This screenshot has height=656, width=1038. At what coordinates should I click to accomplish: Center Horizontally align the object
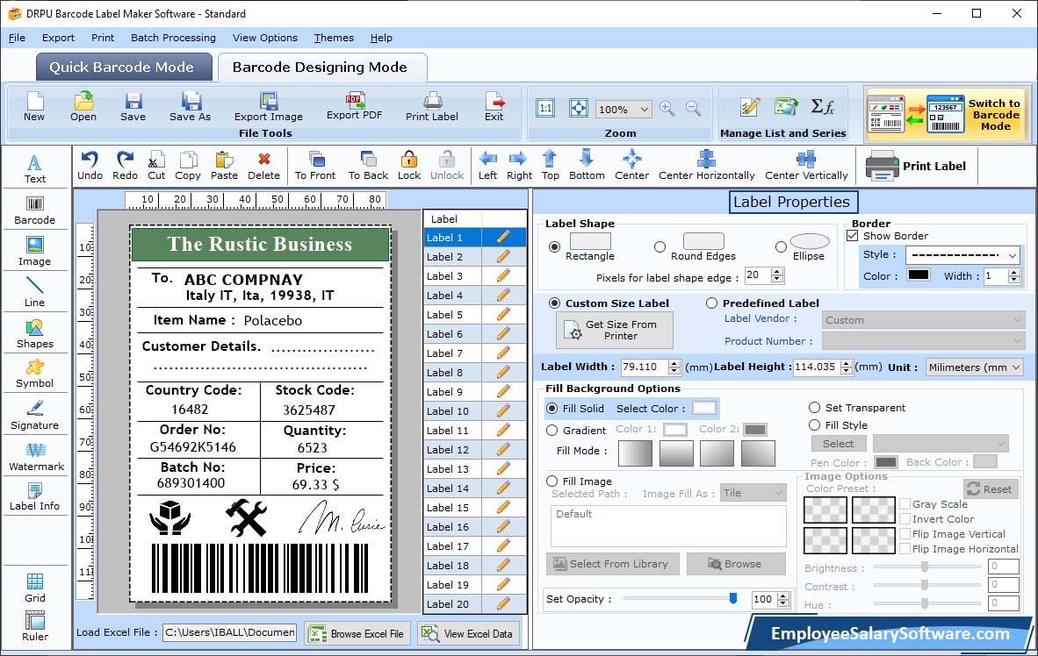706,166
